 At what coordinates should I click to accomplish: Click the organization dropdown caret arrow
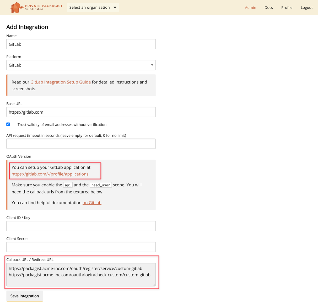115,7
